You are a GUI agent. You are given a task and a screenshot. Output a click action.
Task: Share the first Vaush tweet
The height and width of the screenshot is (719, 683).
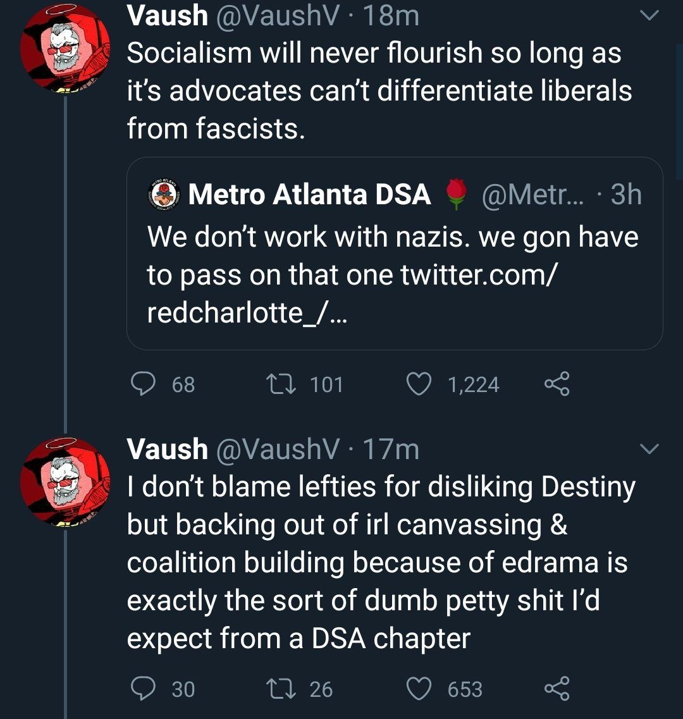(x=557, y=384)
